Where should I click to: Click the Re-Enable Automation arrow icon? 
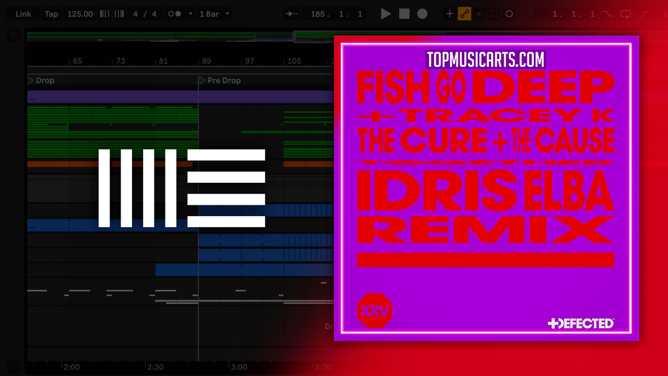click(480, 13)
